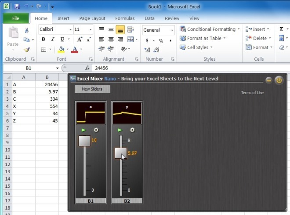Screen dimensions: 290x215
Task: Click the Copy icon in Clipboard group
Action: tap(26, 40)
